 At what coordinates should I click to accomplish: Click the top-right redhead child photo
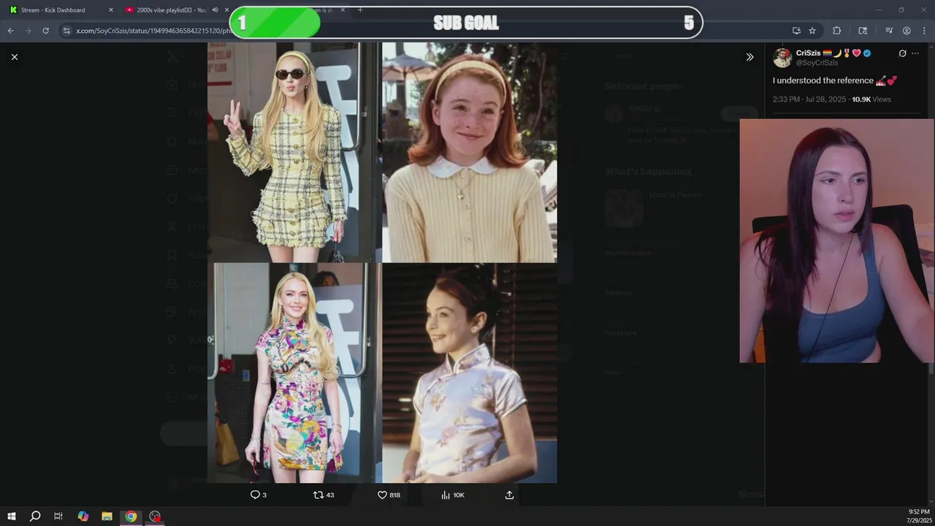pyautogui.click(x=470, y=152)
